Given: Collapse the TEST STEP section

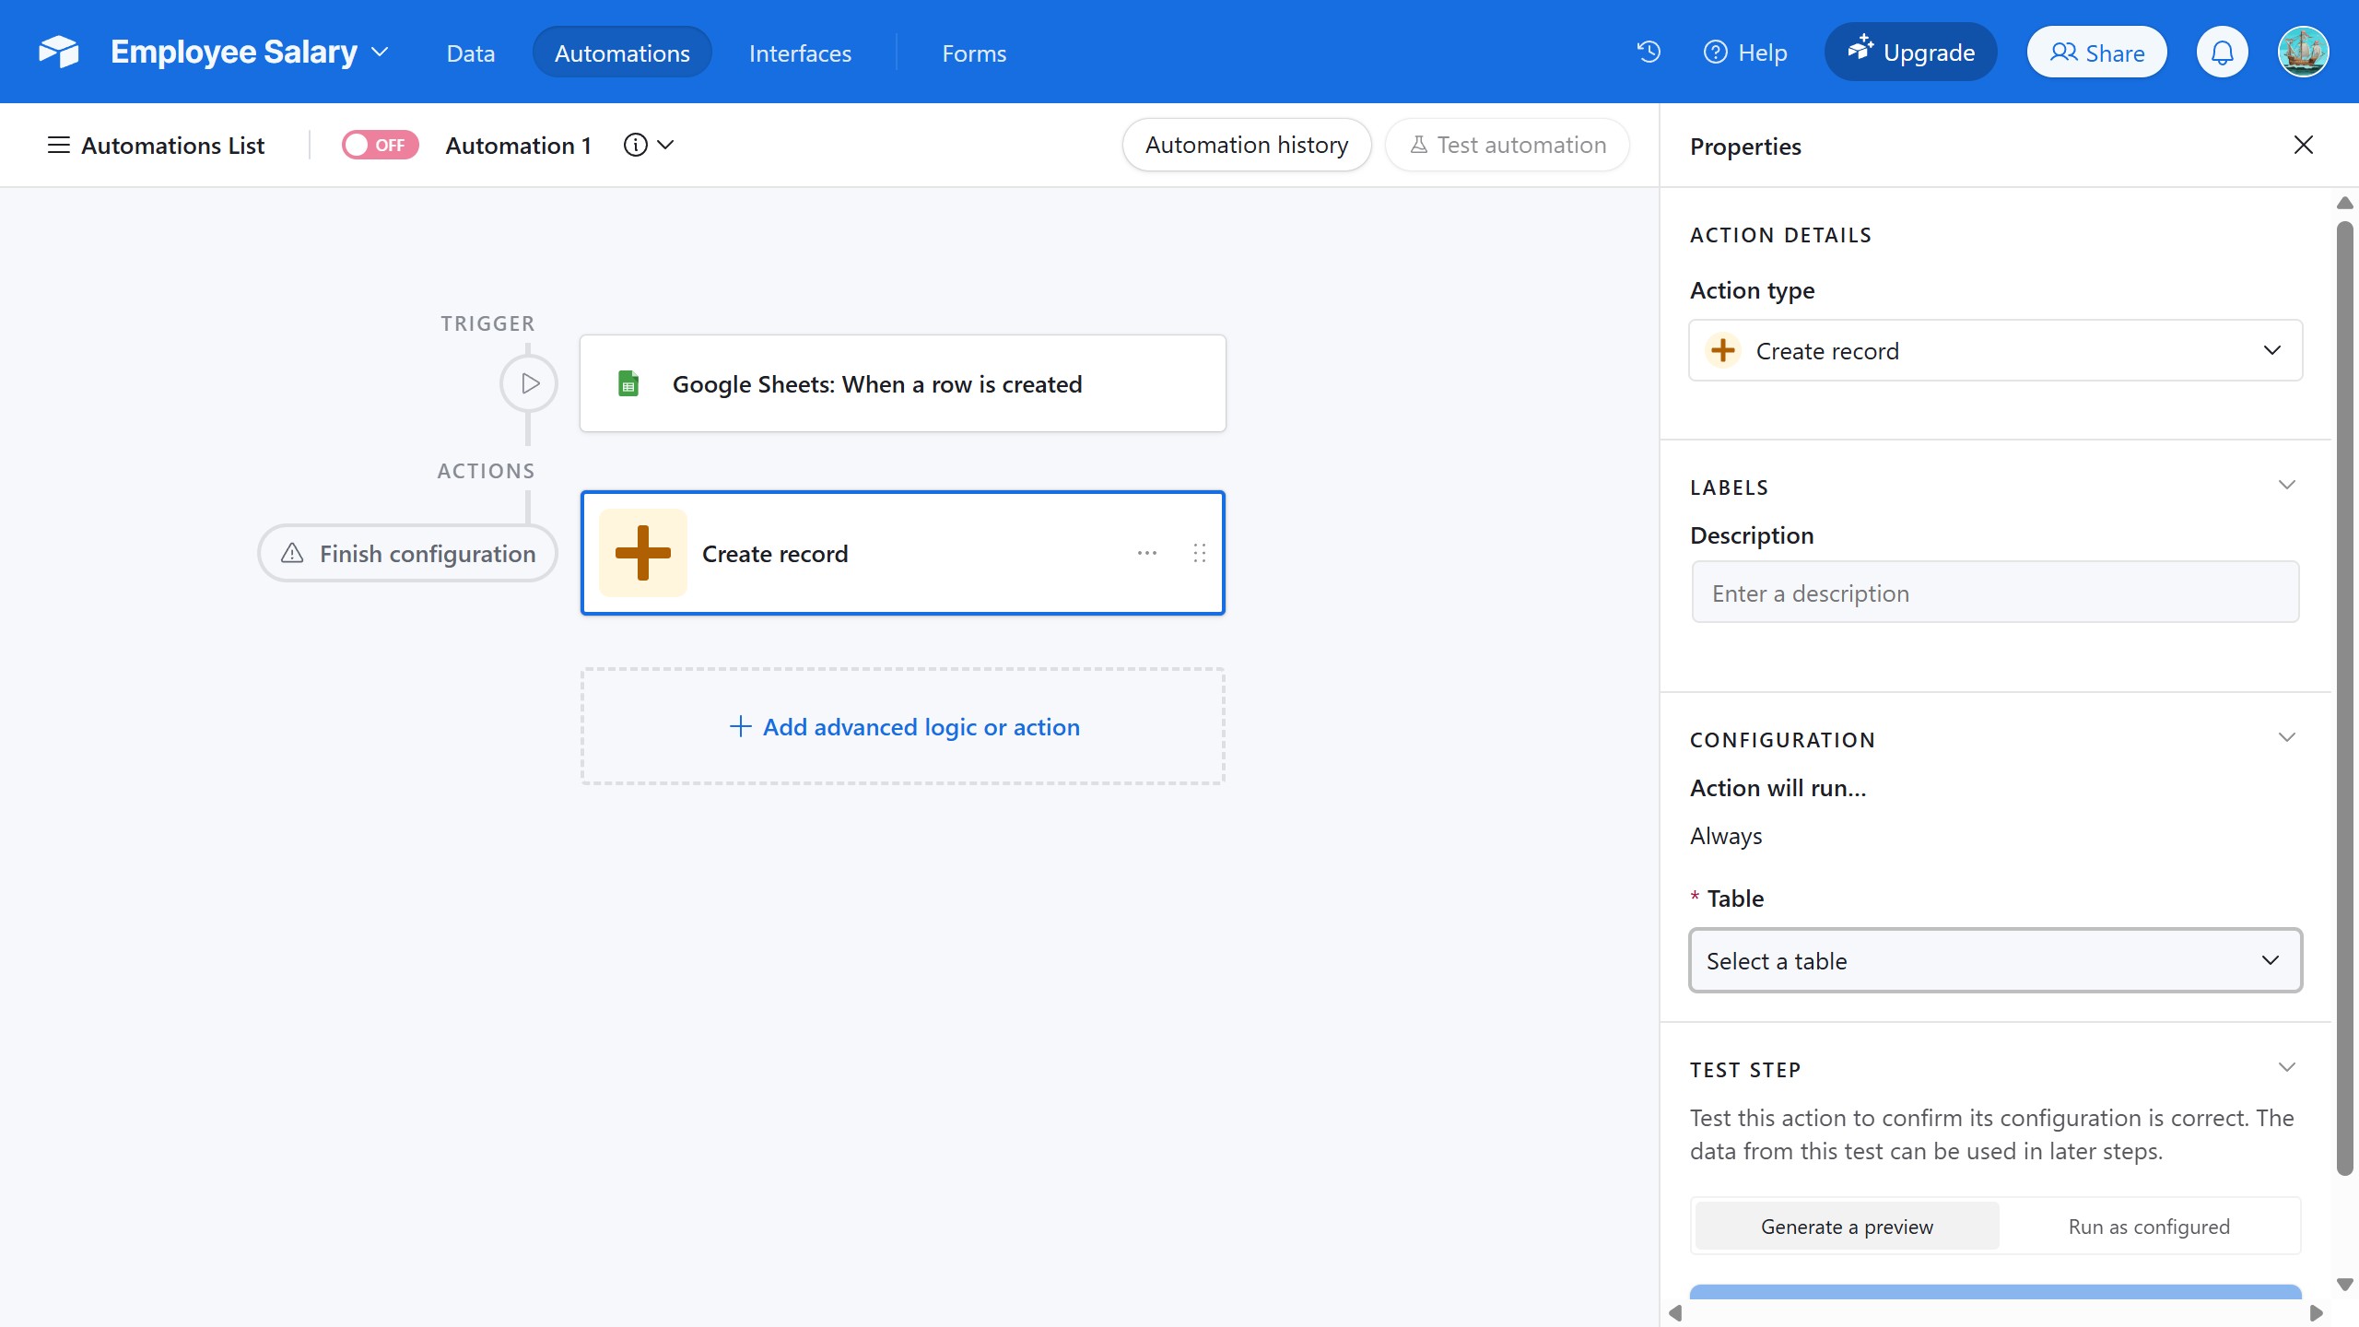Looking at the screenshot, I should (x=2287, y=1067).
